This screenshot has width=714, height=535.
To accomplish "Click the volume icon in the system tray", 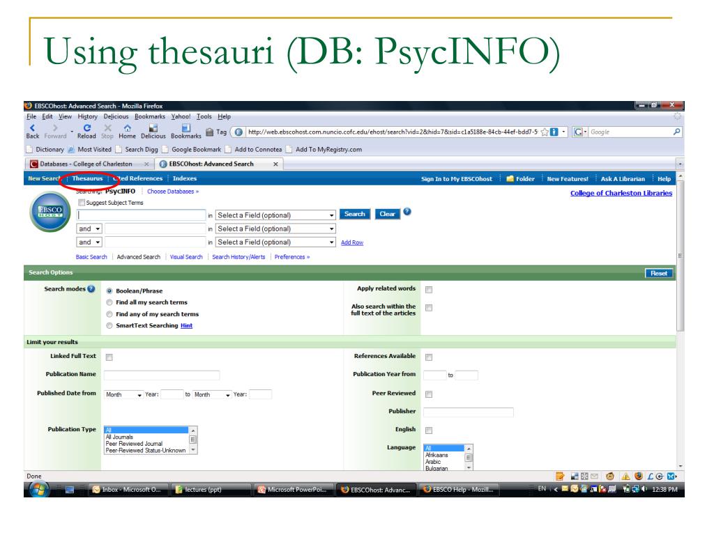I will [x=644, y=489].
